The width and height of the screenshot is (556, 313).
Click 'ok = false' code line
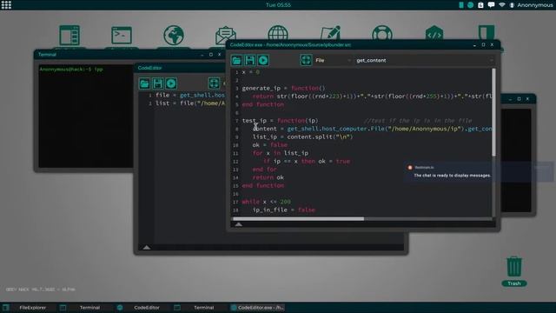pos(269,145)
